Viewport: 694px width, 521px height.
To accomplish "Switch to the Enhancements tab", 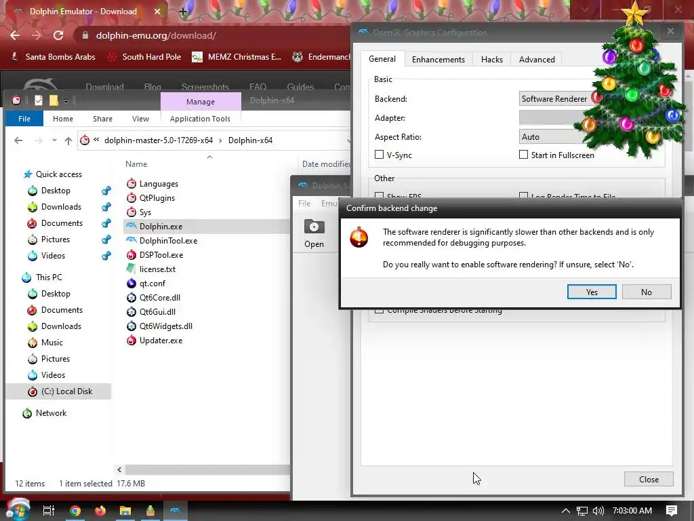I will click(438, 60).
